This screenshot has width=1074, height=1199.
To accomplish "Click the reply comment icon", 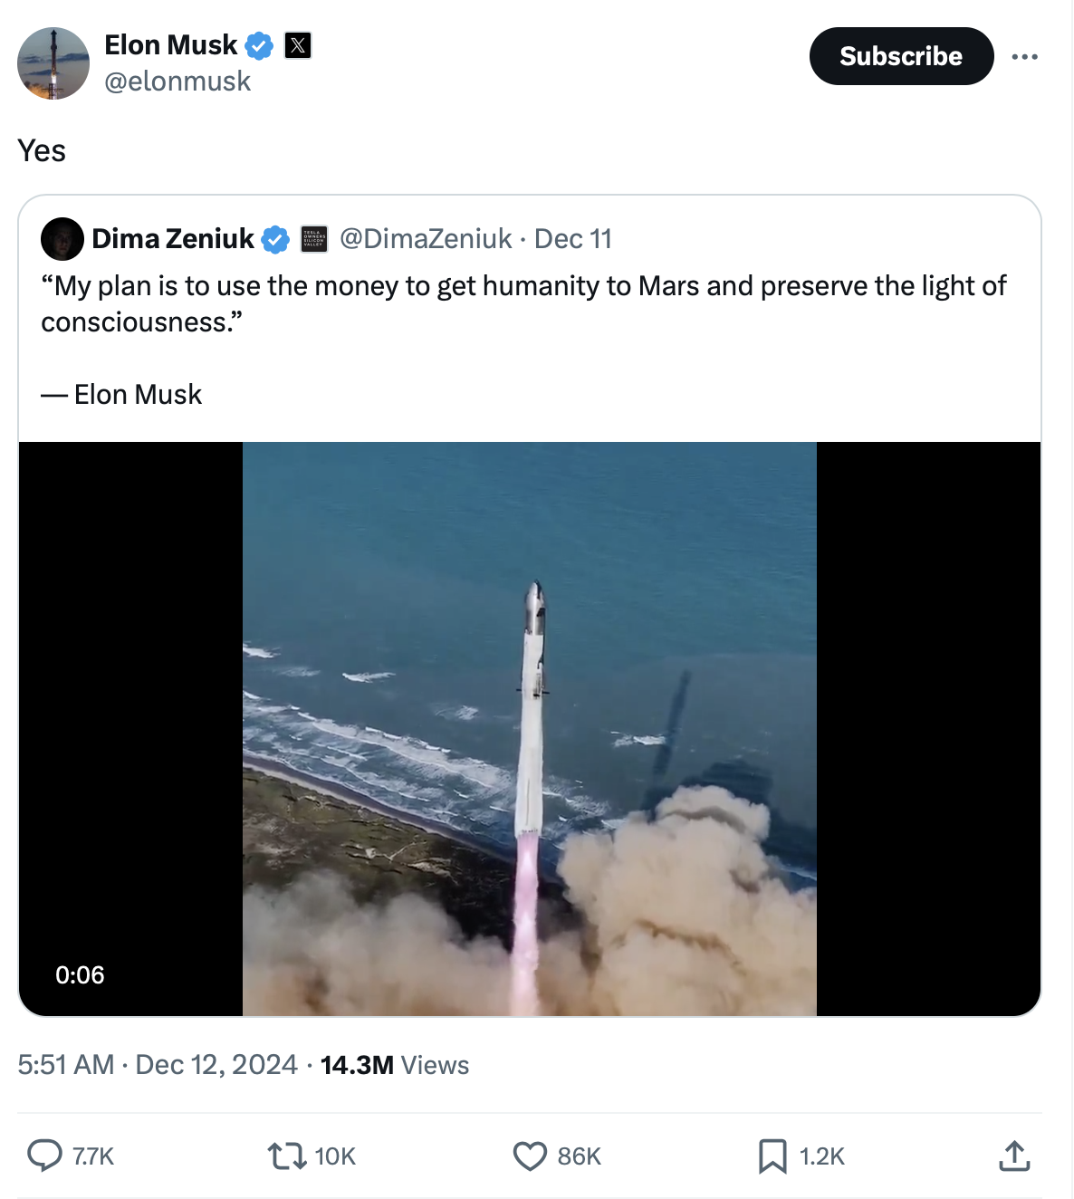I will (44, 1156).
